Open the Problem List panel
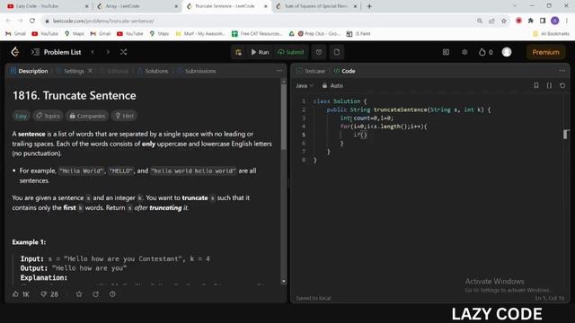 (x=56, y=52)
